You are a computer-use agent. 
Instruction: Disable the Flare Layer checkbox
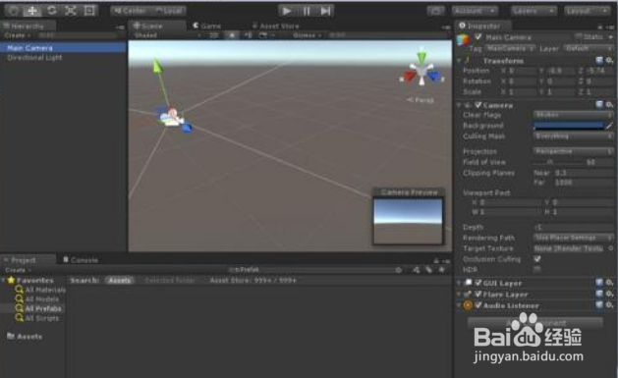[x=478, y=295]
